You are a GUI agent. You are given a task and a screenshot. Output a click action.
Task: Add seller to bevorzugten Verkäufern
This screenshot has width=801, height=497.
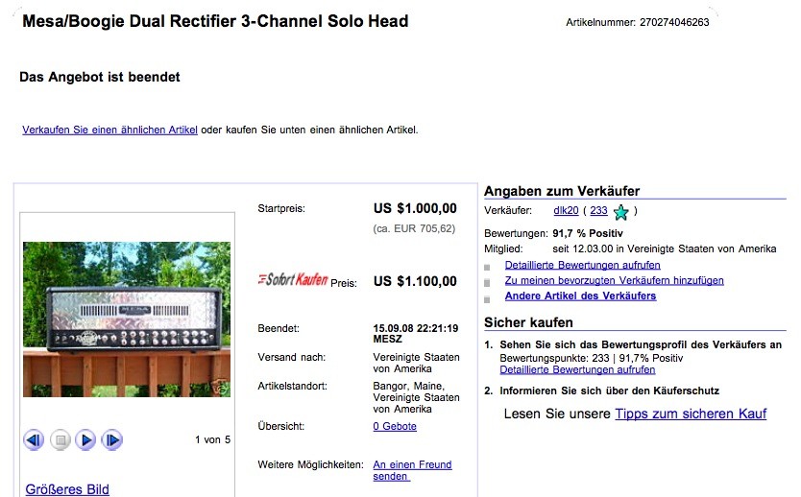click(x=614, y=280)
